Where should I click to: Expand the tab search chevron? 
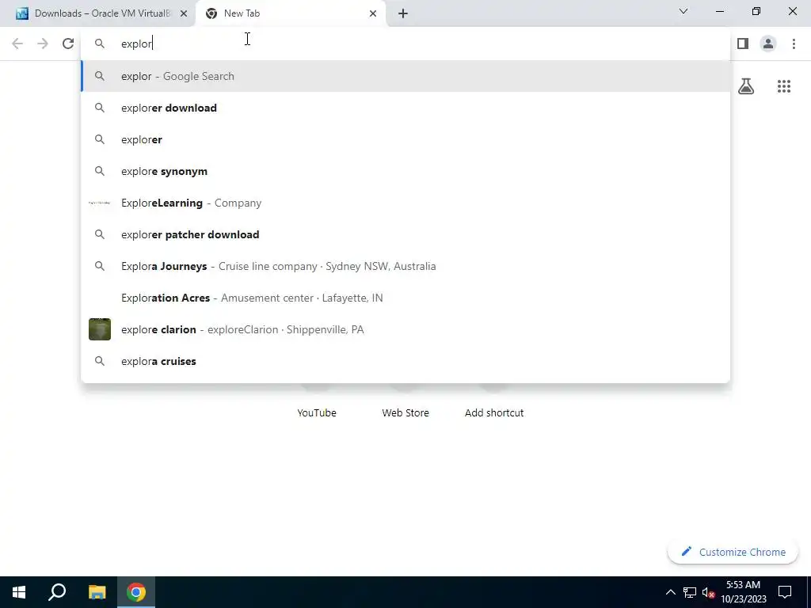tap(683, 11)
